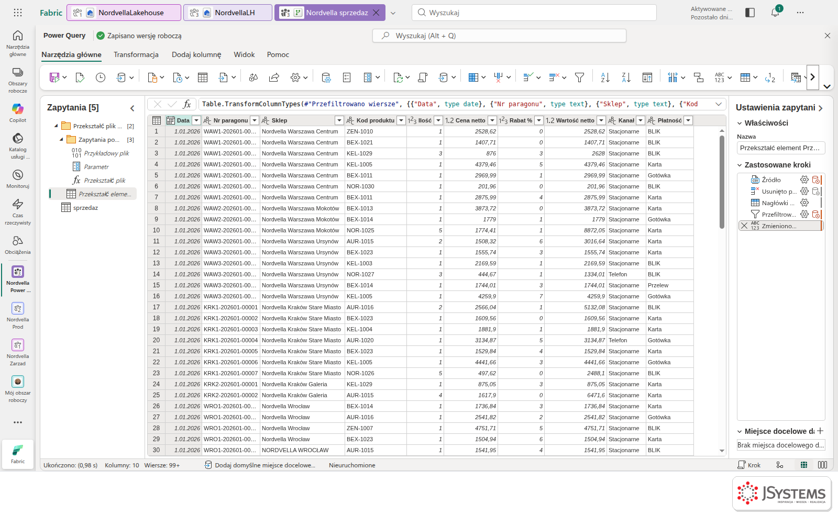Collapse the Właściwości section
Screen dimensions: 838x515
click(740, 123)
